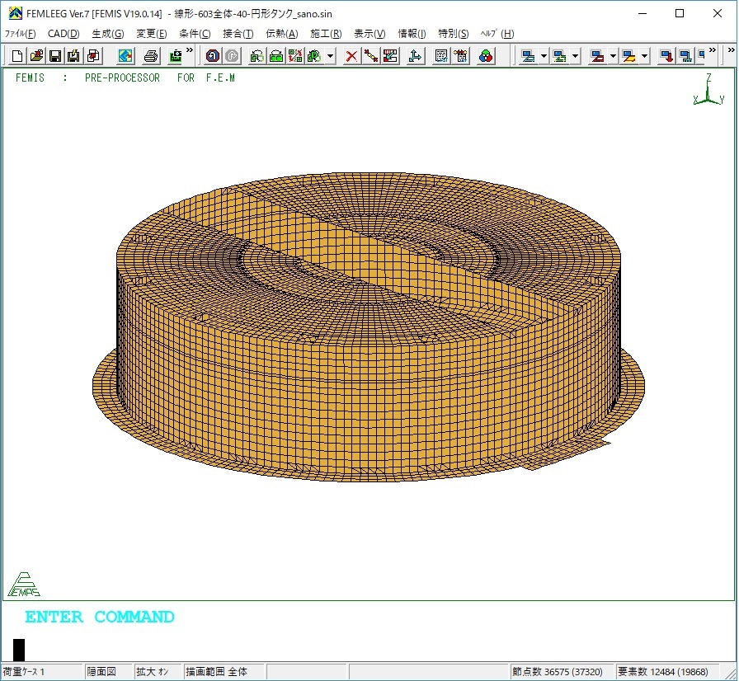Open a file with the folder icon
The image size is (739, 681).
pyautogui.click(x=36, y=56)
